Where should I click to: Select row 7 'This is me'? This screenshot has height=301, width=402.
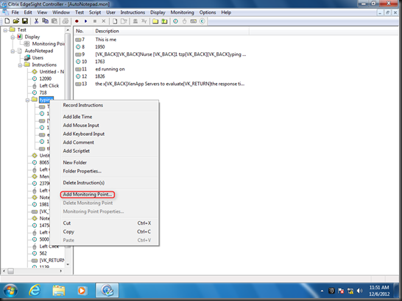105,40
